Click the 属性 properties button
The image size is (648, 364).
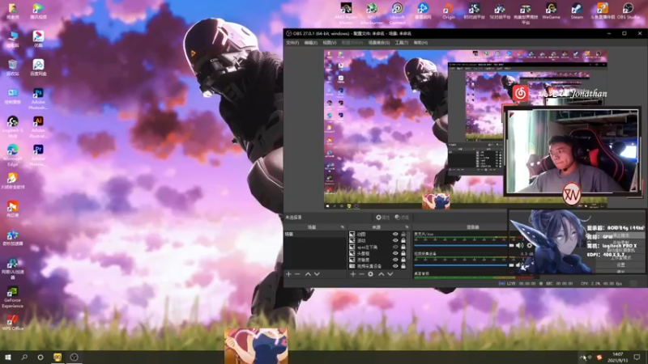pos(382,218)
